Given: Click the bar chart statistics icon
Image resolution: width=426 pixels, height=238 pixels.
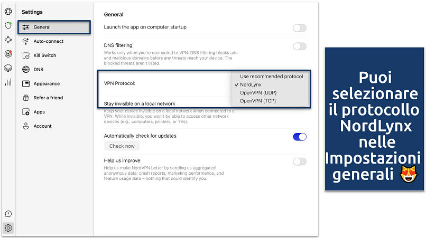Looking at the screenshot, I should 8,82.
